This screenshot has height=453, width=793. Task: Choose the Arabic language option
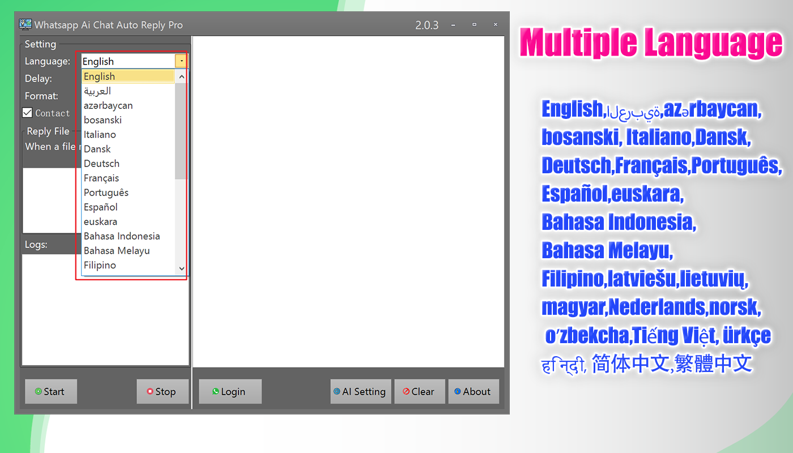click(x=129, y=91)
